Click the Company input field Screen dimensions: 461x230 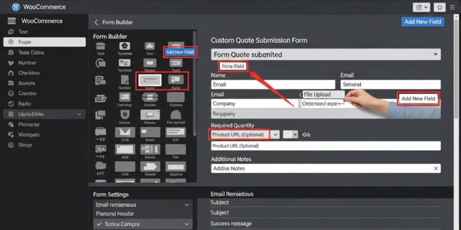pyautogui.click(x=254, y=104)
